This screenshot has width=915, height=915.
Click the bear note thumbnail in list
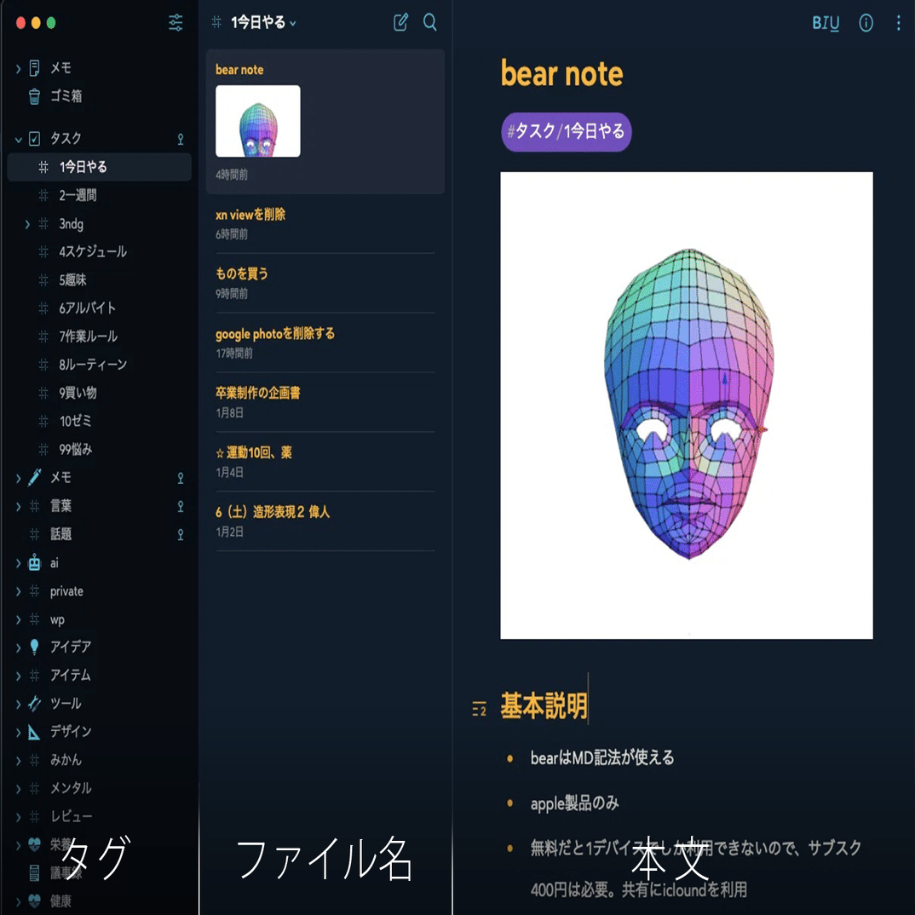click(x=258, y=121)
